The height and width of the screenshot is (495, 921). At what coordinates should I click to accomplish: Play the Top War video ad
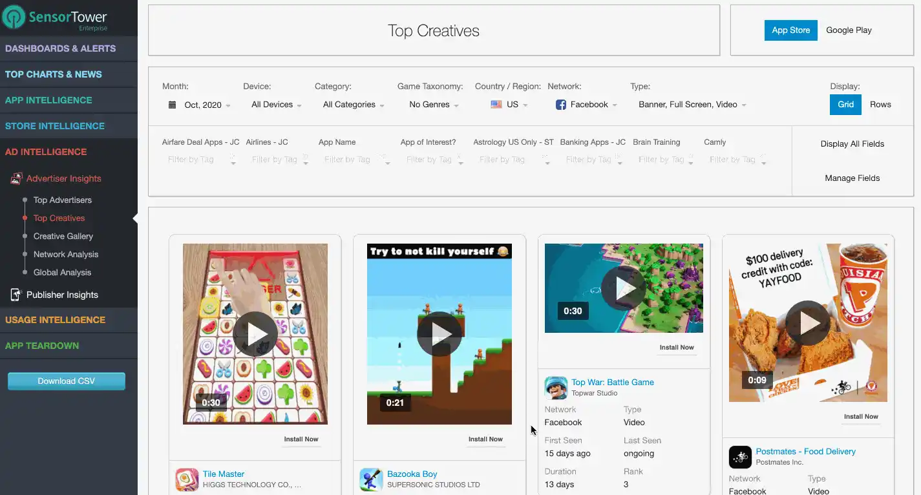point(624,288)
